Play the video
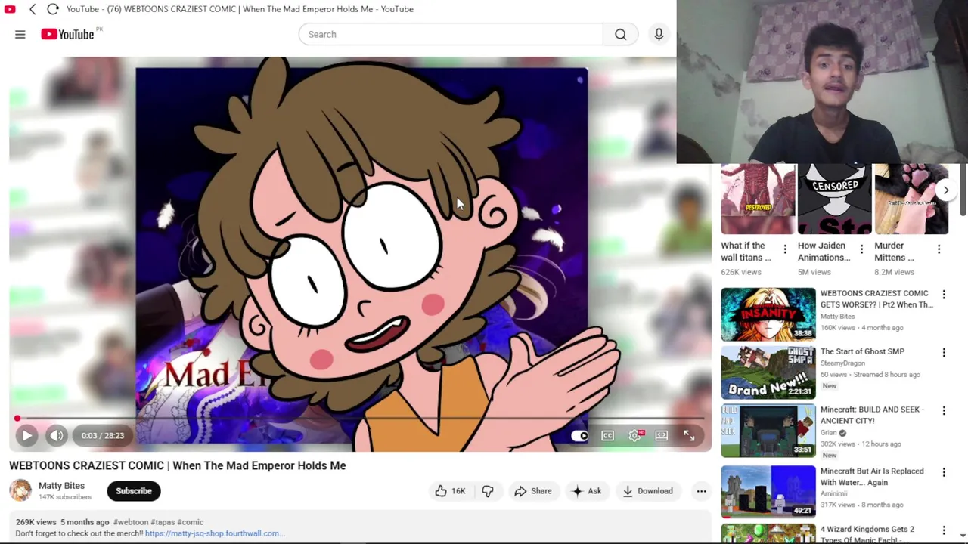Image resolution: width=968 pixels, height=544 pixels. point(26,435)
